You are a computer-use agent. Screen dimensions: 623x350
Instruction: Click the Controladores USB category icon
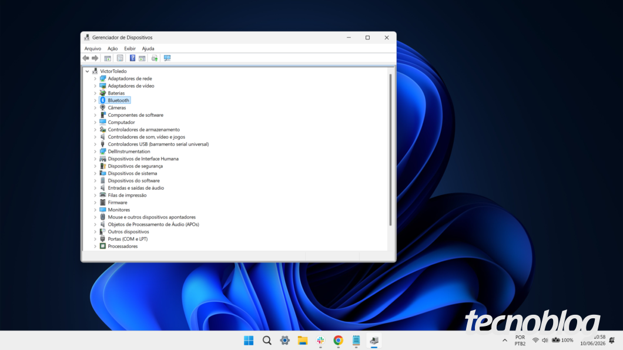pos(102,144)
